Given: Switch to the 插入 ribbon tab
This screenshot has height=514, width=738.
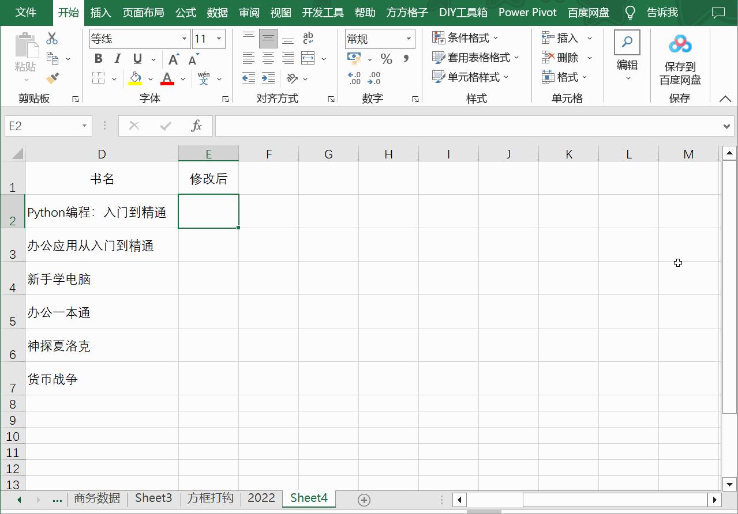Looking at the screenshot, I should (x=102, y=12).
